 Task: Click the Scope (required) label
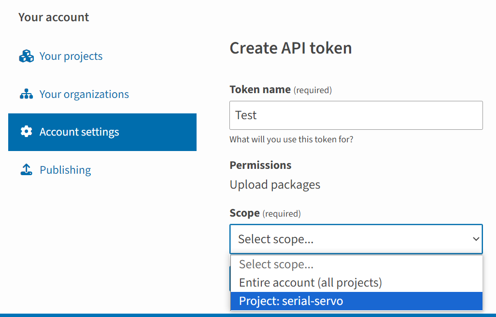coord(265,213)
